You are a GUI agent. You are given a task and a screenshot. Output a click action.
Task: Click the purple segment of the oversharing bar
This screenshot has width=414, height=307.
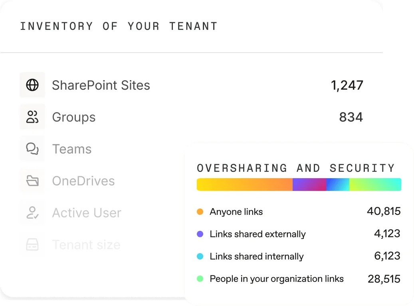coord(309,184)
